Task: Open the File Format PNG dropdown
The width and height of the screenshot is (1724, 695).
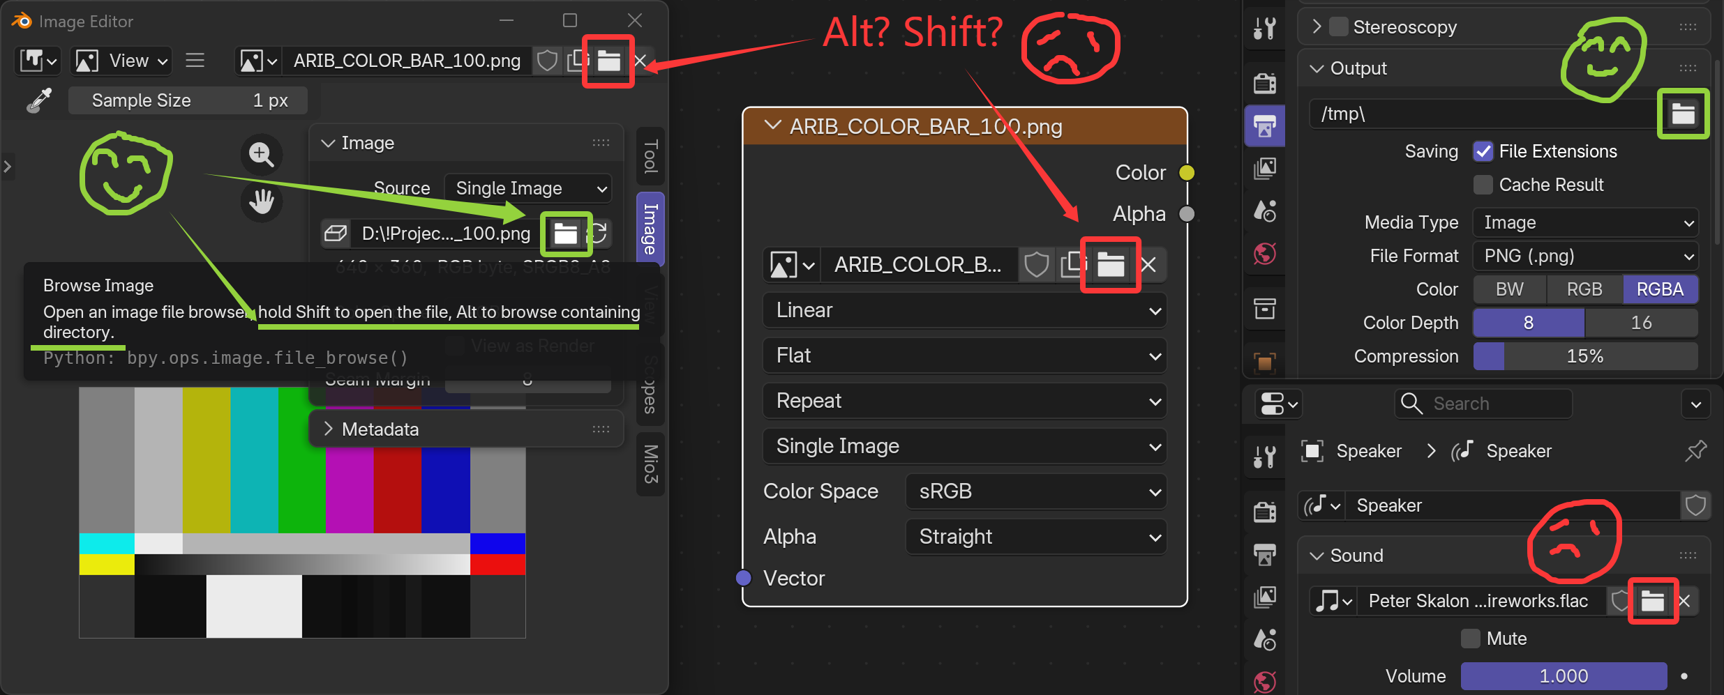Action: coord(1585,256)
